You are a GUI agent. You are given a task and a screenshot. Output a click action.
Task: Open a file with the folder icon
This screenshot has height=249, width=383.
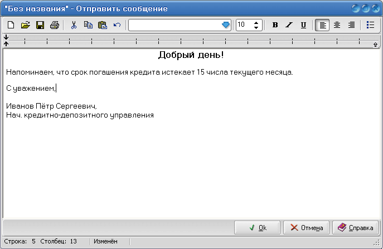(x=25, y=25)
